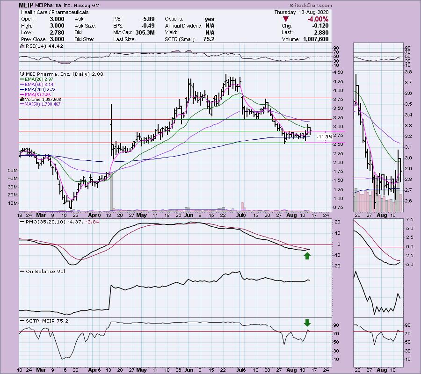Click the MEI Pharma, Inc. company name header
The width and height of the screenshot is (421, 374).
click(x=53, y=5)
